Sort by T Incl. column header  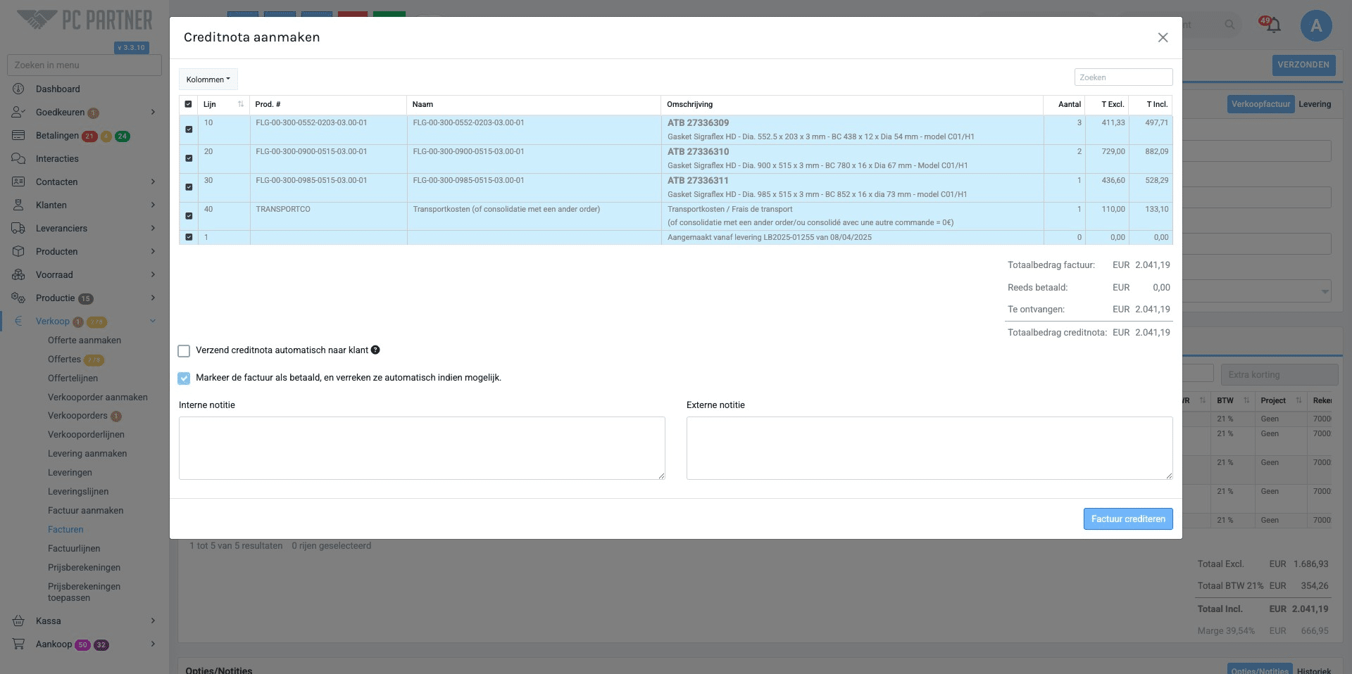click(x=1151, y=104)
